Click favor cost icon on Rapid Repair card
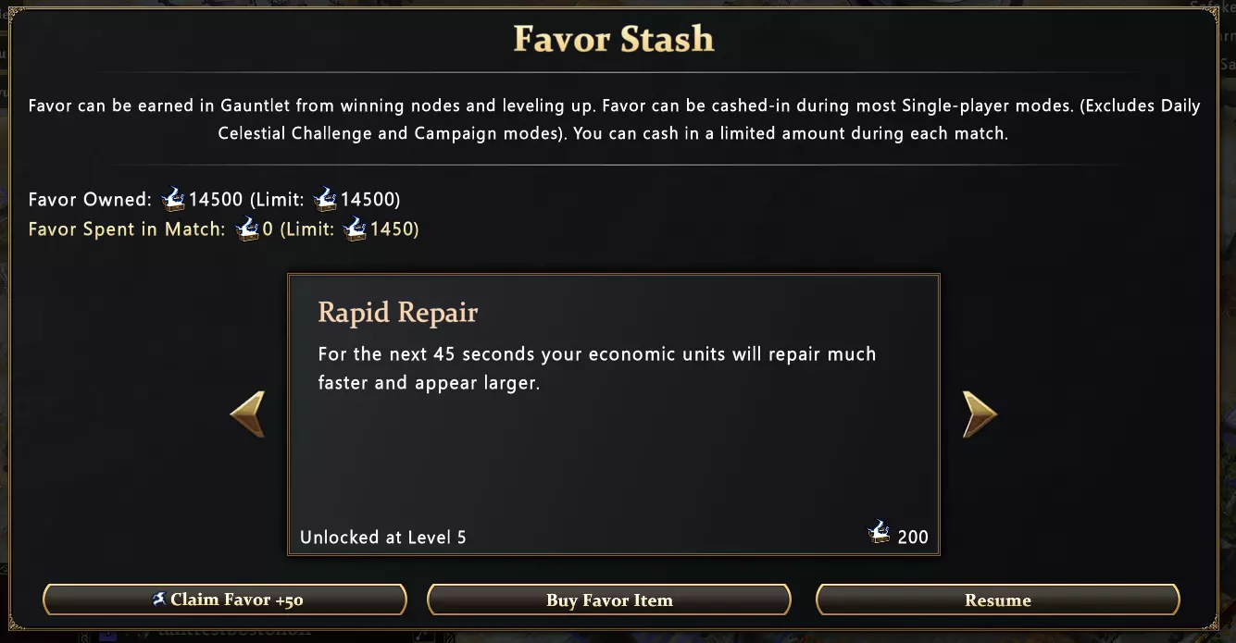This screenshot has height=643, width=1236. click(x=879, y=533)
